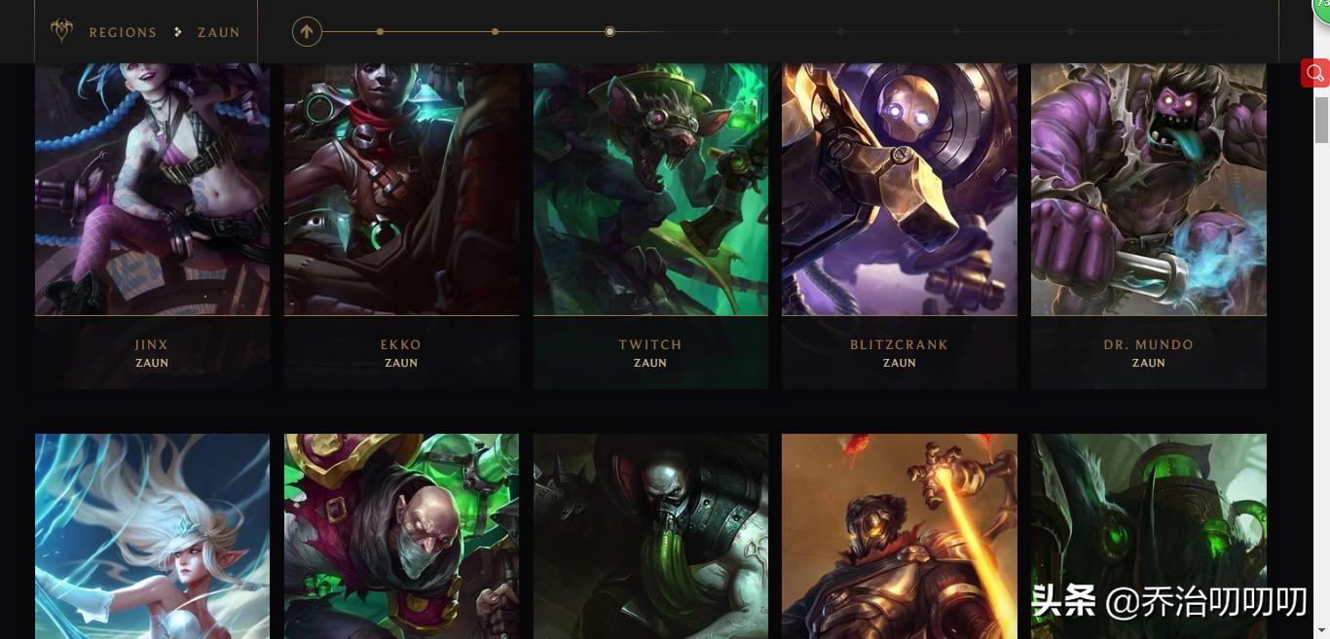Open the Viktor laser portrait card
Viewport: 1330px width, 639px height.
(900, 536)
